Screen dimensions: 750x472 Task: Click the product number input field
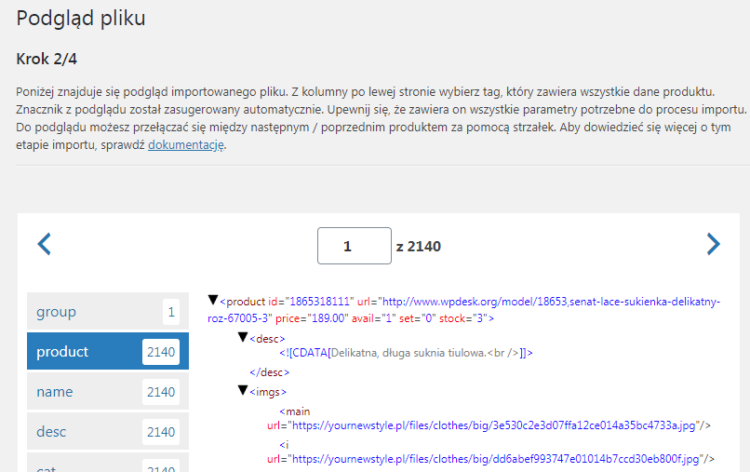point(355,246)
